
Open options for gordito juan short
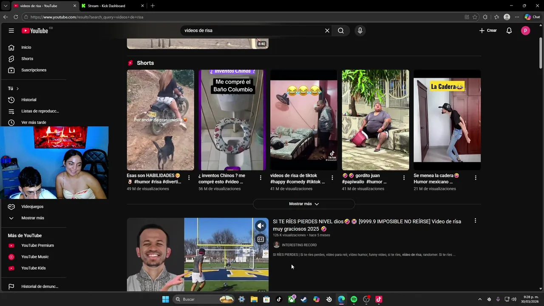404,178
